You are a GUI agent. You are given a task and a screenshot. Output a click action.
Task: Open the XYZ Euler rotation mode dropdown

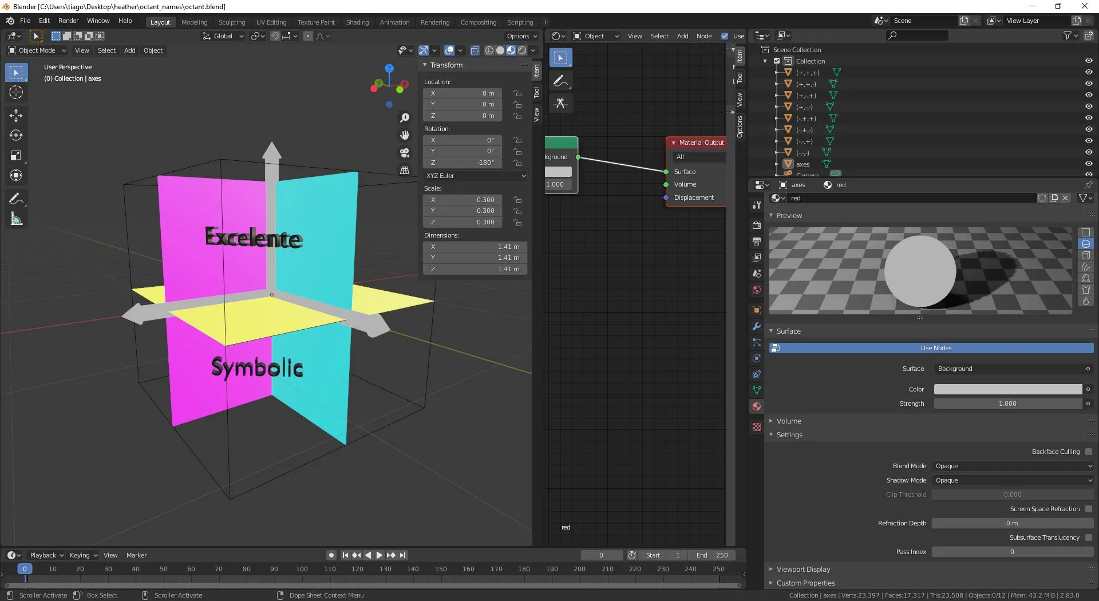point(475,176)
